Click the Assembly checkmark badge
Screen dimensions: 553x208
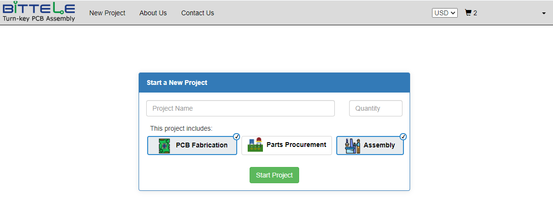403,136
